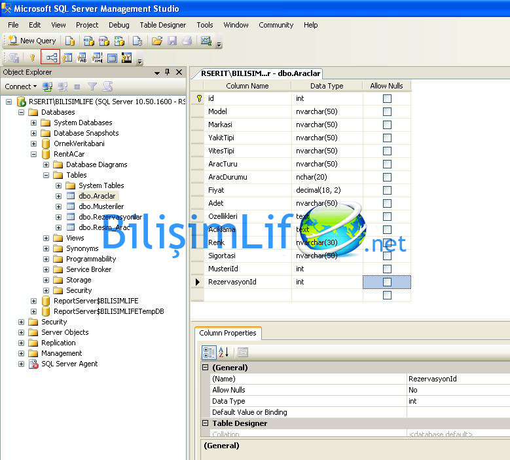Open the Debug menu

point(118,25)
